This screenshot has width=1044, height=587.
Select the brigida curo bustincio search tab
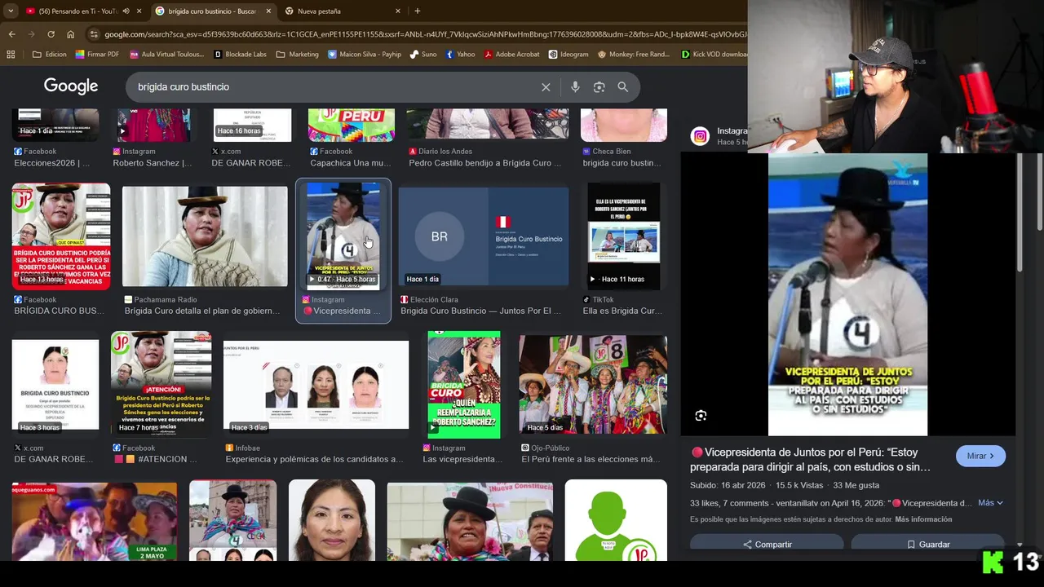click(212, 11)
